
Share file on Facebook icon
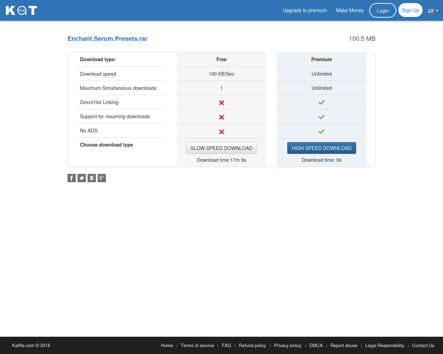pyautogui.click(x=72, y=178)
